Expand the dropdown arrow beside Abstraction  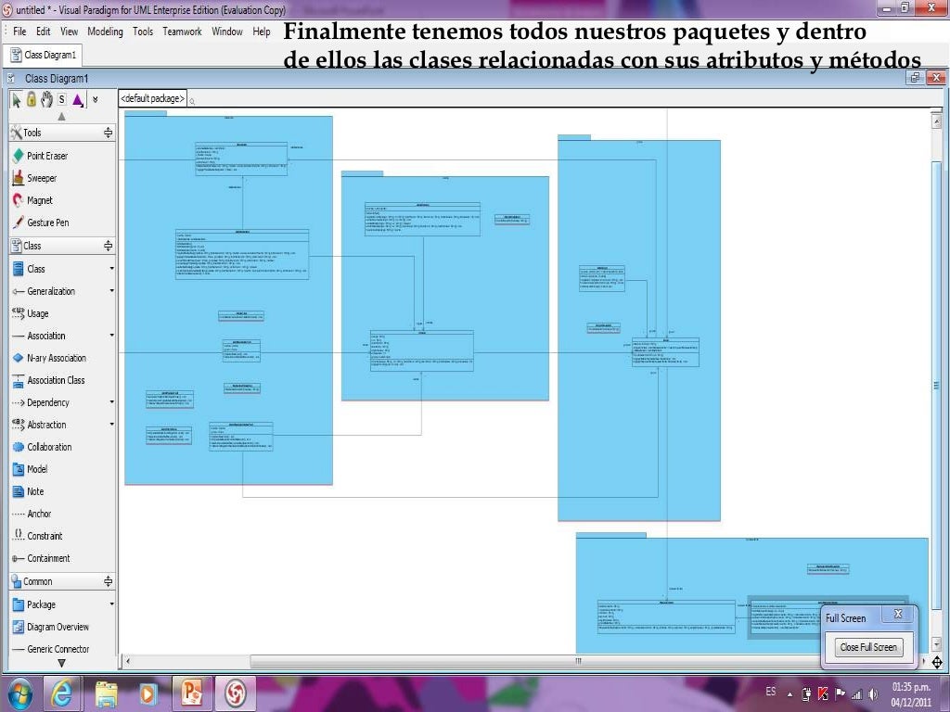111,425
